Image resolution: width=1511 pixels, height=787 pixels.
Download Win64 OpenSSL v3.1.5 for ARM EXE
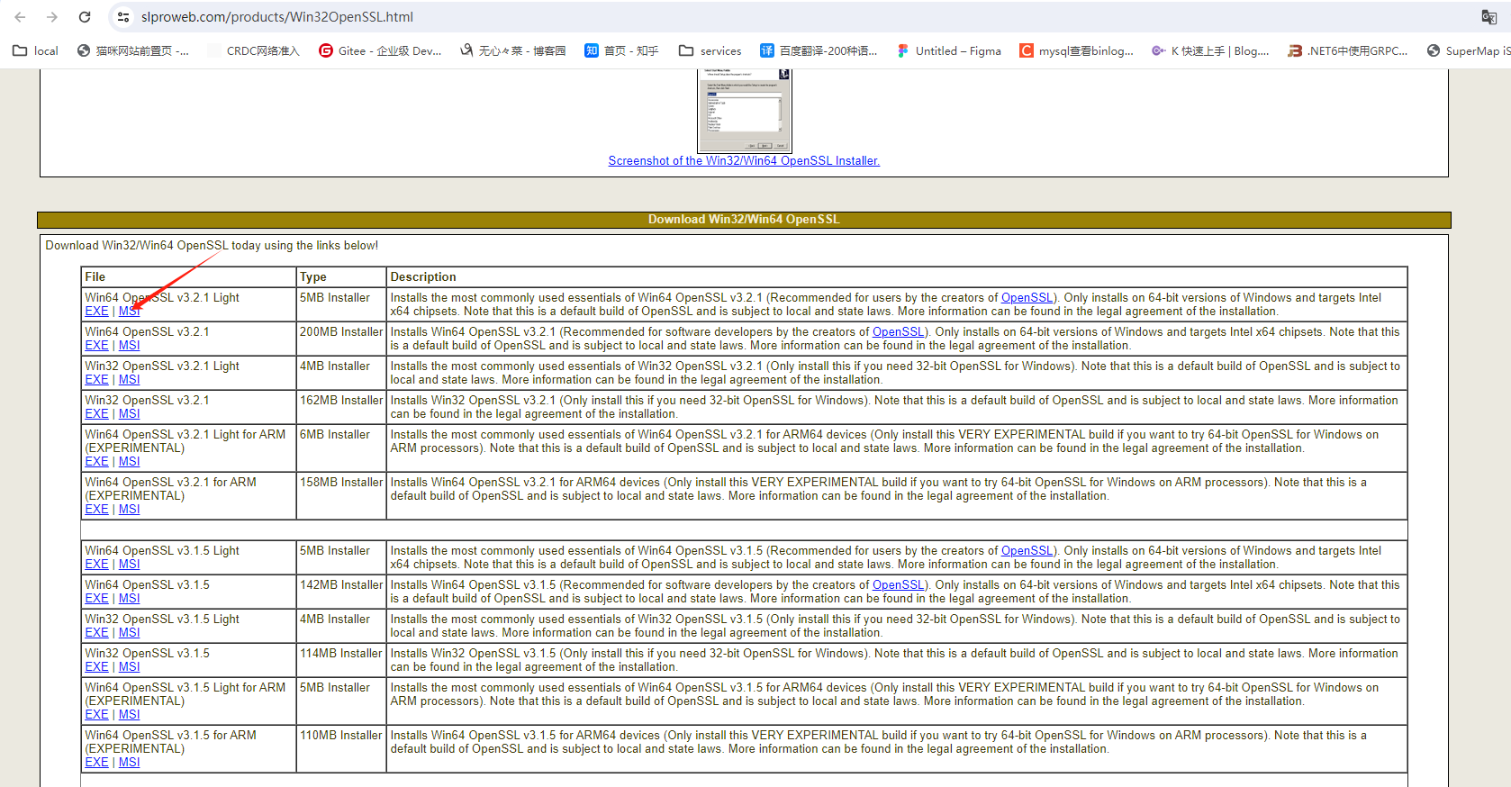(x=96, y=763)
